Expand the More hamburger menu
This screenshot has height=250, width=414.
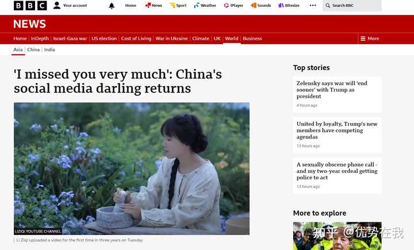(x=370, y=39)
